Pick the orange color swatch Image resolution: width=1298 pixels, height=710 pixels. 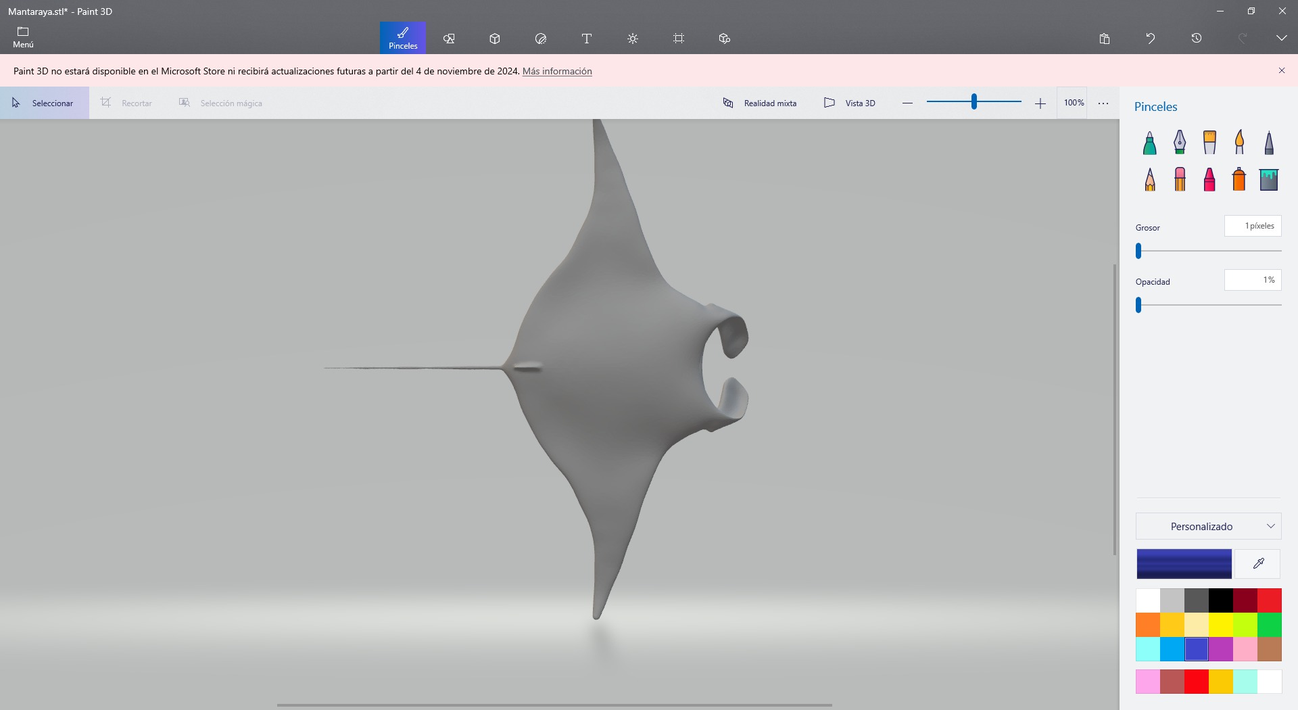(x=1148, y=625)
